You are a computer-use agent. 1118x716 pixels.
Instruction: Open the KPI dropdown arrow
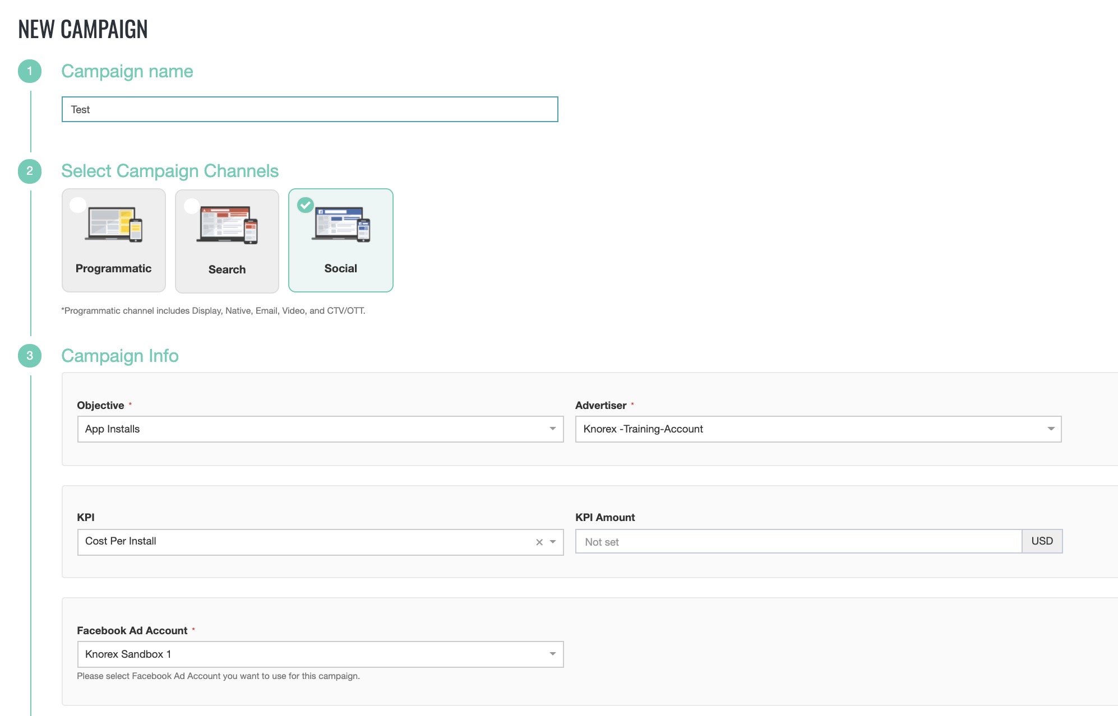click(x=553, y=542)
